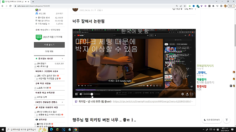This screenshot has height=132, width=236.
Task: Click the share-this-page icon
Action: 181,6
